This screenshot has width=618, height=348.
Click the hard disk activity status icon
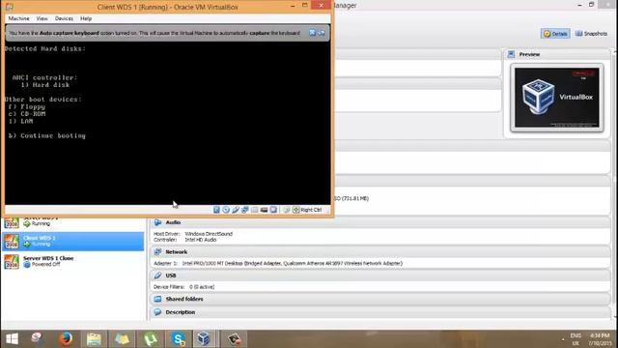point(216,210)
